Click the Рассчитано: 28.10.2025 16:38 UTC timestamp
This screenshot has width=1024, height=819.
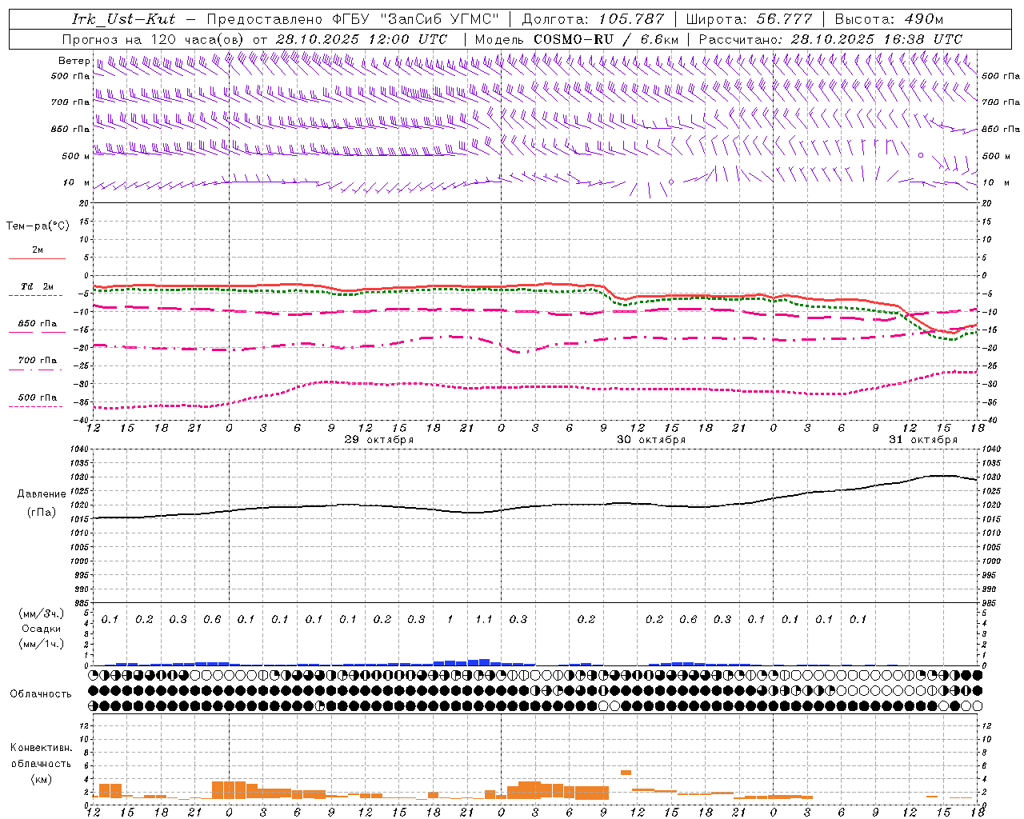(x=830, y=39)
